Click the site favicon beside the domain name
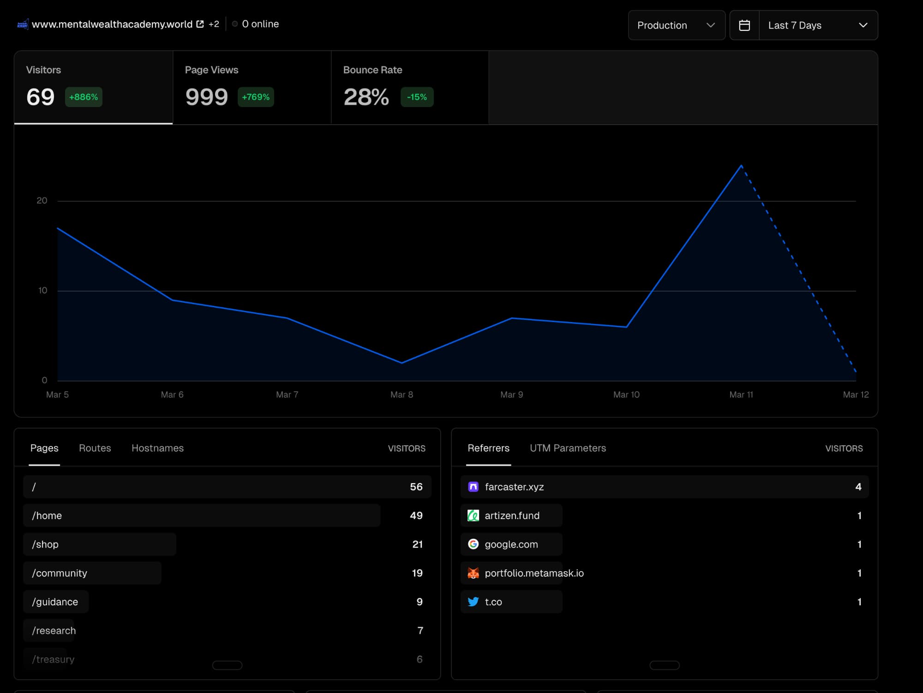This screenshot has height=693, width=923. [x=23, y=24]
